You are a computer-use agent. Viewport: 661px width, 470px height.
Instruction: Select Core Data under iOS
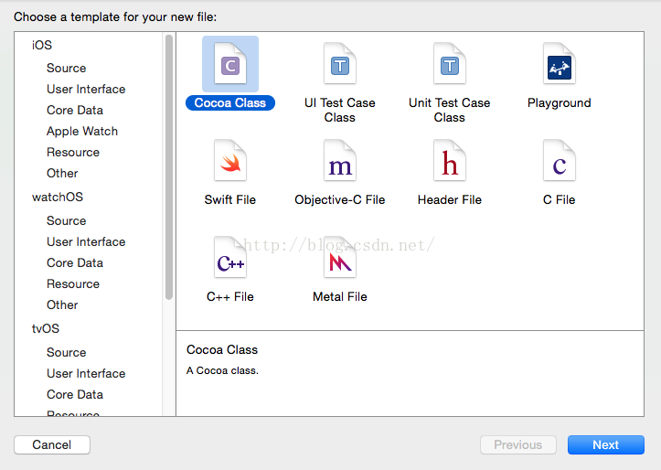75,110
